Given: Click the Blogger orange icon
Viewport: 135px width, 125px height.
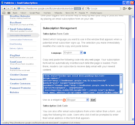Looking at the screenshot, I should pos(64,100).
